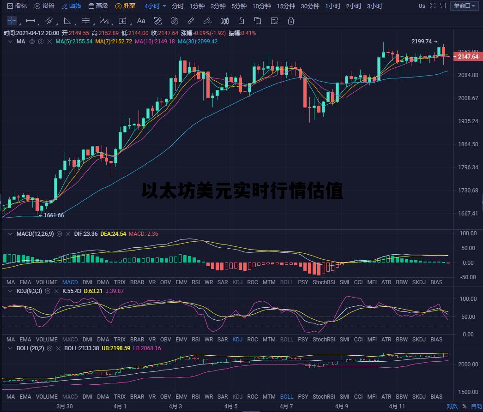
Task: Toggle logarithmic scale '对数' option
Action: [x=452, y=406]
